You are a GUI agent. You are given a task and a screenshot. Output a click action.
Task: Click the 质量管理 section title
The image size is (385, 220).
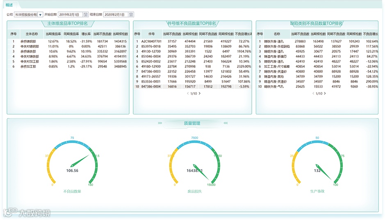[x=192, y=123]
